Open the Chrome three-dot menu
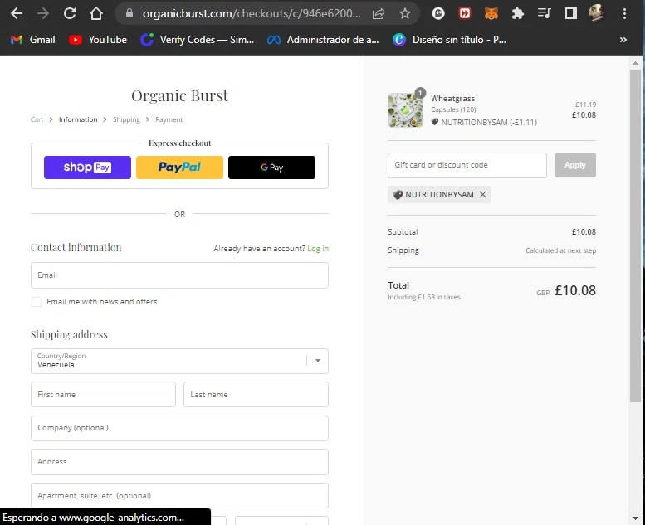This screenshot has width=645, height=525. (x=624, y=13)
